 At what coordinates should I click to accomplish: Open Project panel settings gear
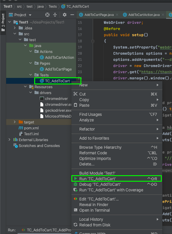pyautogui.click(x=64, y=15)
